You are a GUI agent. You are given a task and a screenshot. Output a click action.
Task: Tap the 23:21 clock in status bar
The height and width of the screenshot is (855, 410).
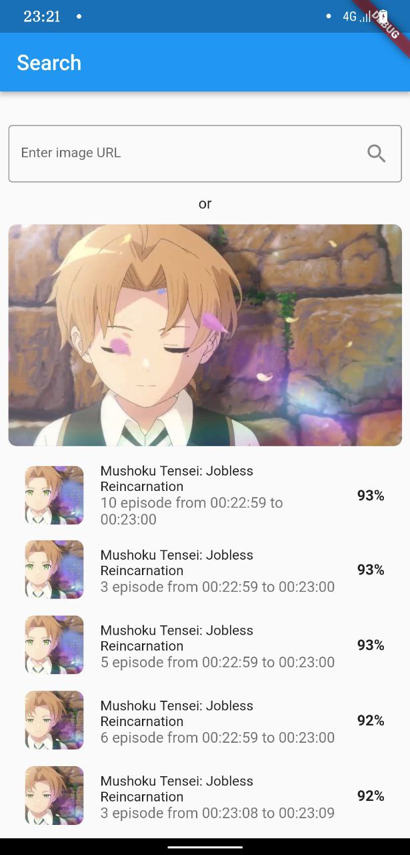[x=42, y=17]
